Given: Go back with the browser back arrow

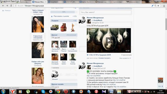Looking at the screenshot, I should click(3, 6).
